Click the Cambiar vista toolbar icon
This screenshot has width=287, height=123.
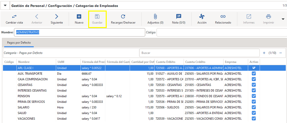click(14, 16)
